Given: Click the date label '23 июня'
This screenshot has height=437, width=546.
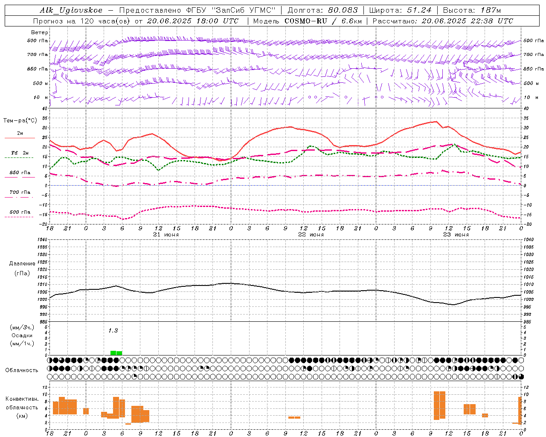Looking at the screenshot, I should (x=456, y=235).
